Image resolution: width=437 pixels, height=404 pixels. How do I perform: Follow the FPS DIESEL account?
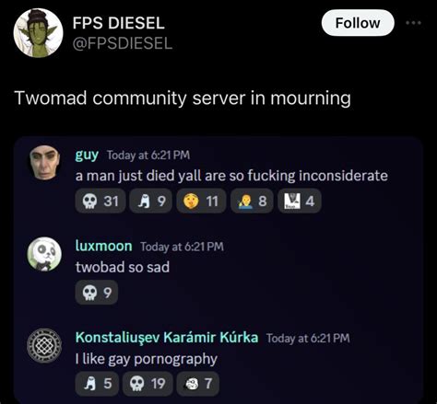coord(358,23)
